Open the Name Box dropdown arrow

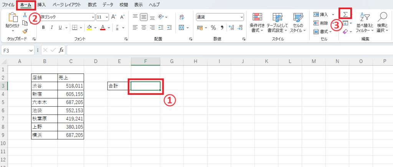pos(31,50)
